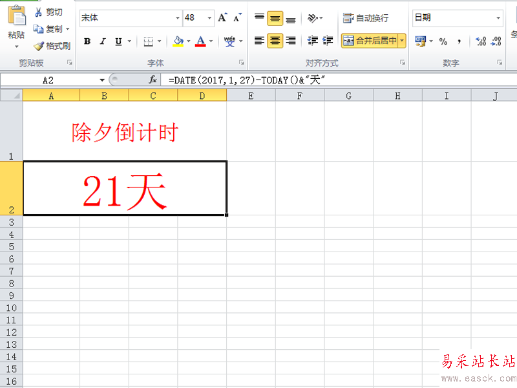Toggle Bold formatting

click(87, 41)
